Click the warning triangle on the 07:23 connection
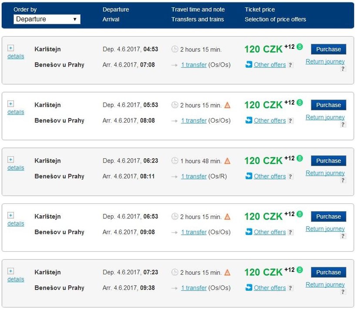Image resolution: width=357 pixels, height=310 pixels. [x=227, y=273]
